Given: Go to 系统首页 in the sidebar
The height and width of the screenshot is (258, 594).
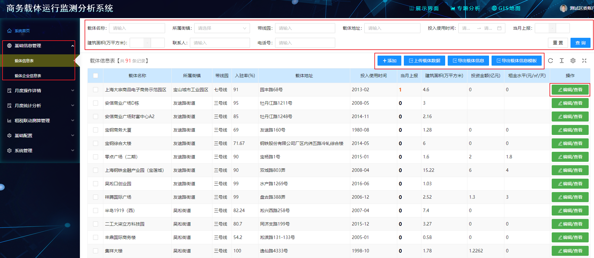Looking at the screenshot, I should [x=22, y=31].
